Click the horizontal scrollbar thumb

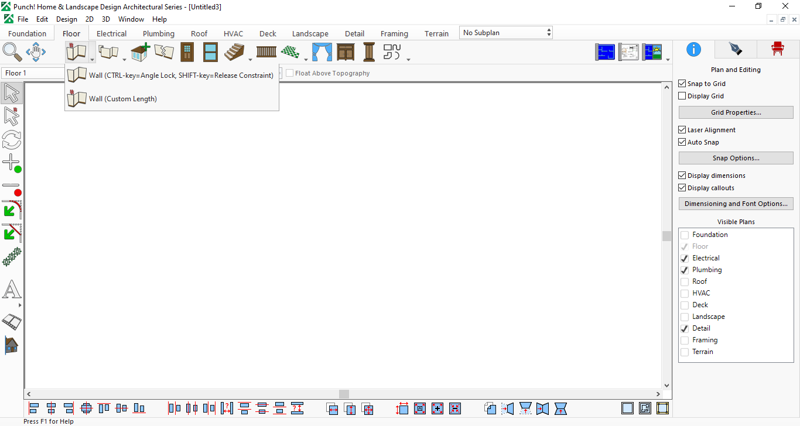click(x=344, y=394)
